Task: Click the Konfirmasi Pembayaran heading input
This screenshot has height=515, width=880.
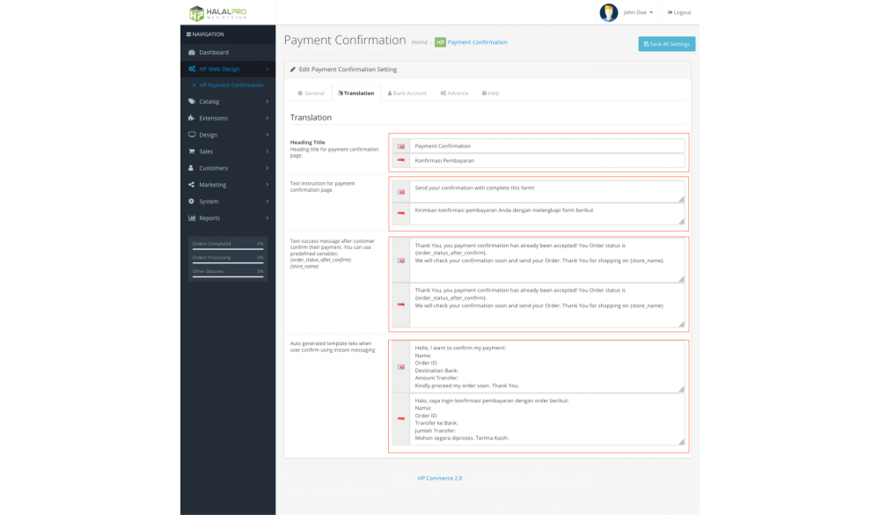Action: 547,160
